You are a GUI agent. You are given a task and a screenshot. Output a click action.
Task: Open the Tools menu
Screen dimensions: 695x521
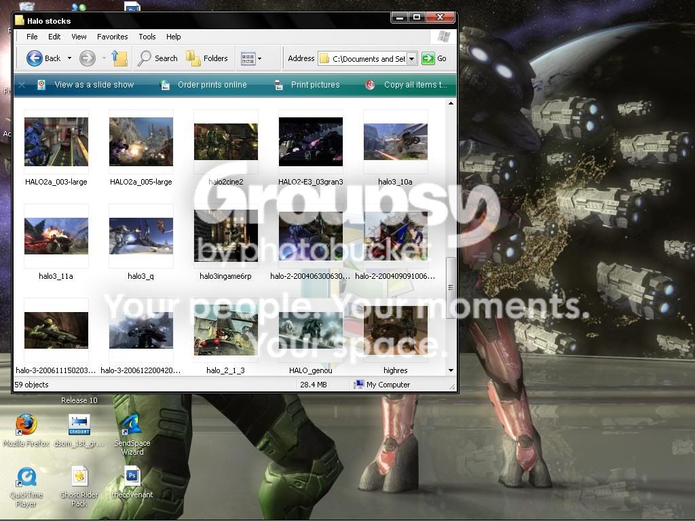click(x=147, y=37)
